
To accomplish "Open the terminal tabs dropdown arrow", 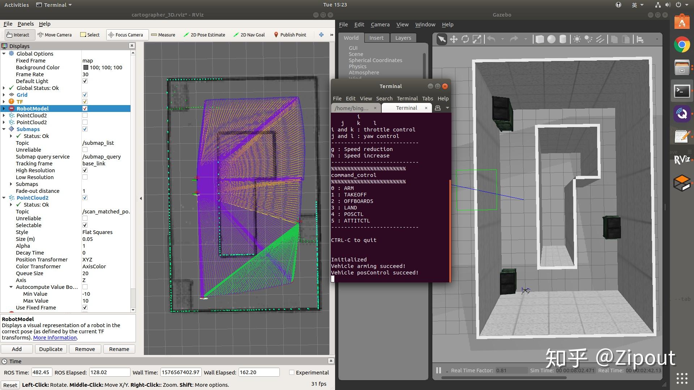I will [x=447, y=108].
